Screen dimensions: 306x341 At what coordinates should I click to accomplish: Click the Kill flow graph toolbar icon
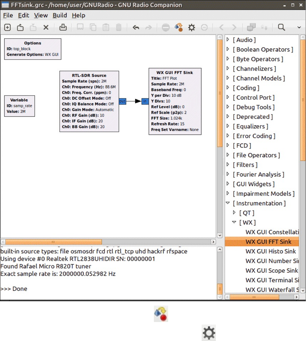point(204,27)
